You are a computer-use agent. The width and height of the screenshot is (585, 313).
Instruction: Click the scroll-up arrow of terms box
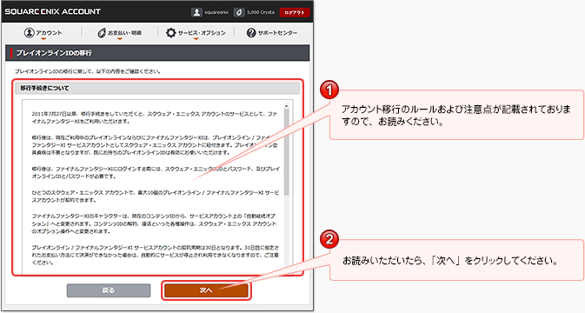pyautogui.click(x=287, y=106)
